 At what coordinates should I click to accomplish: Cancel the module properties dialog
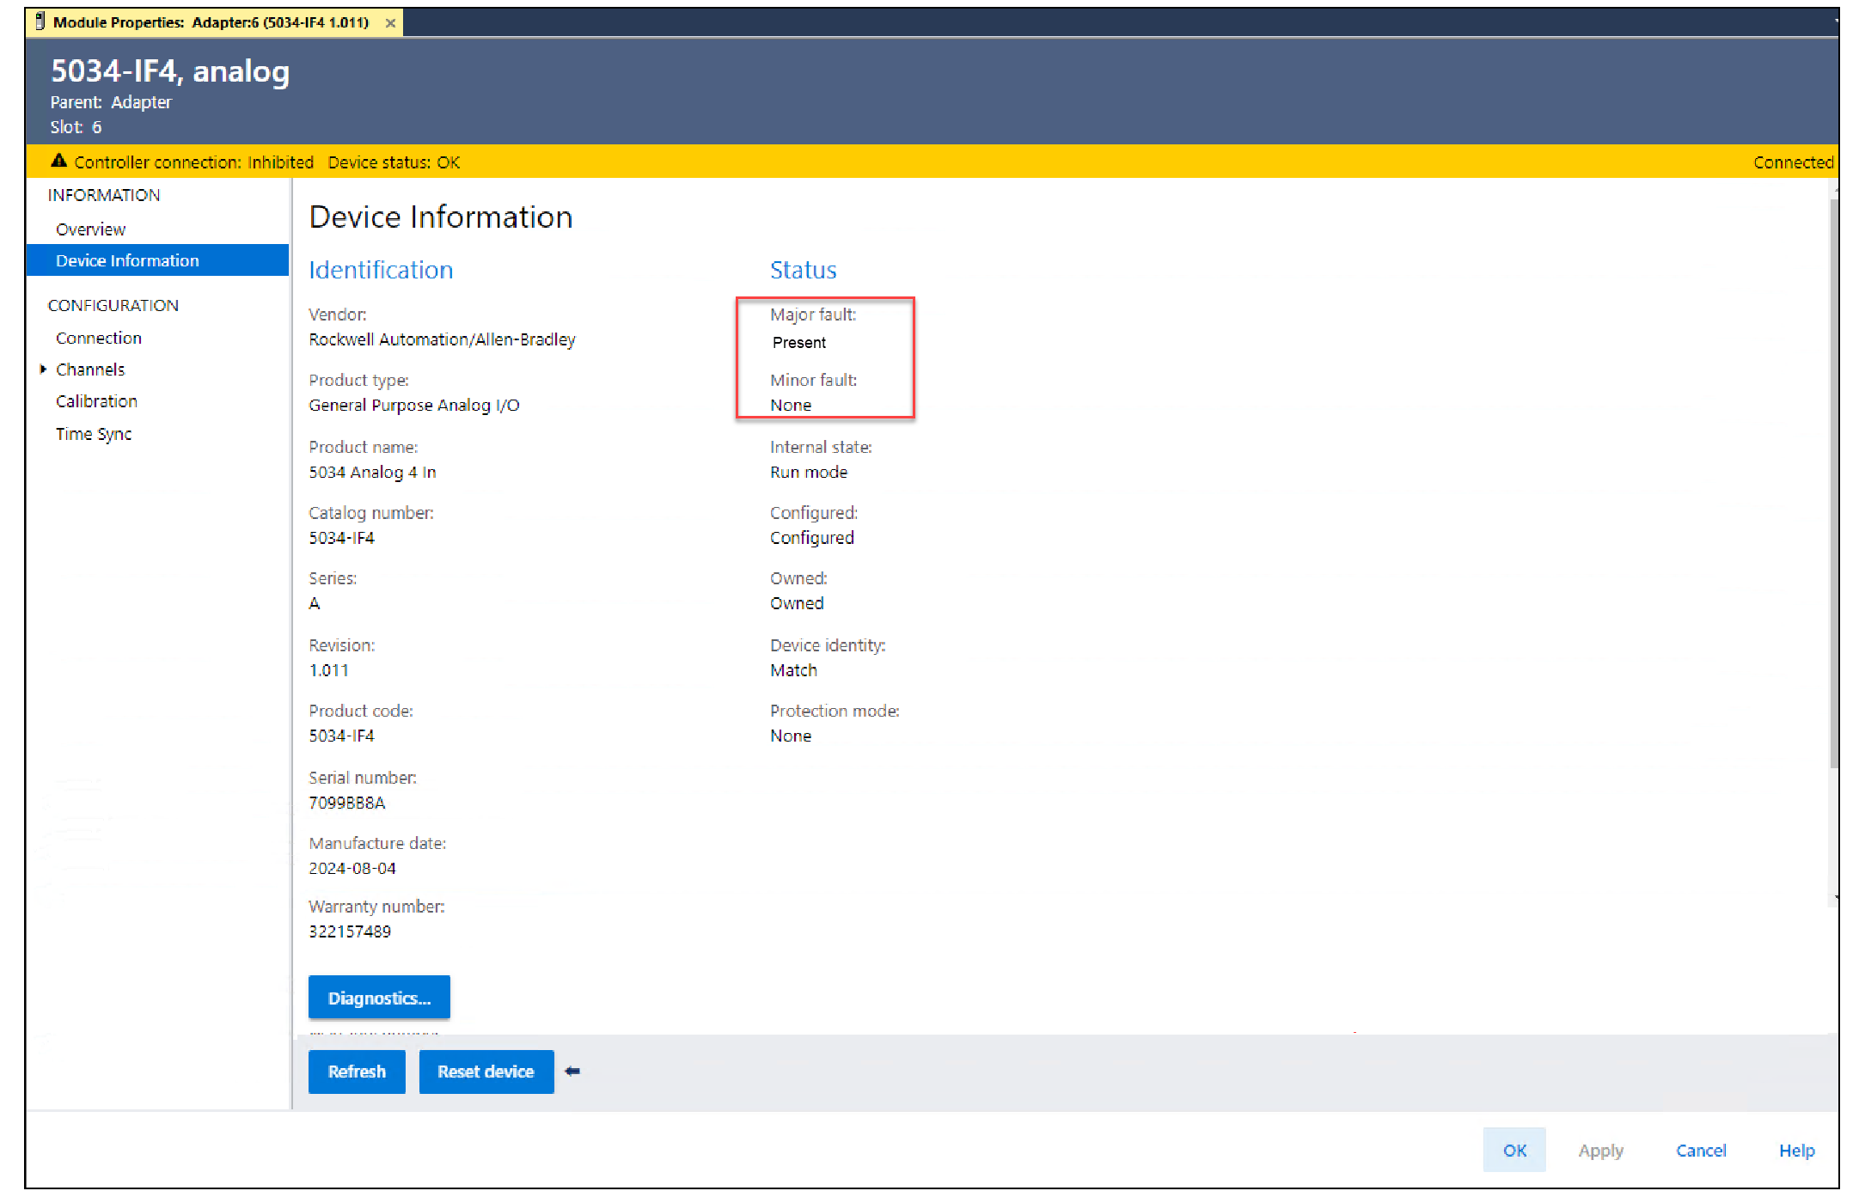1700,1150
